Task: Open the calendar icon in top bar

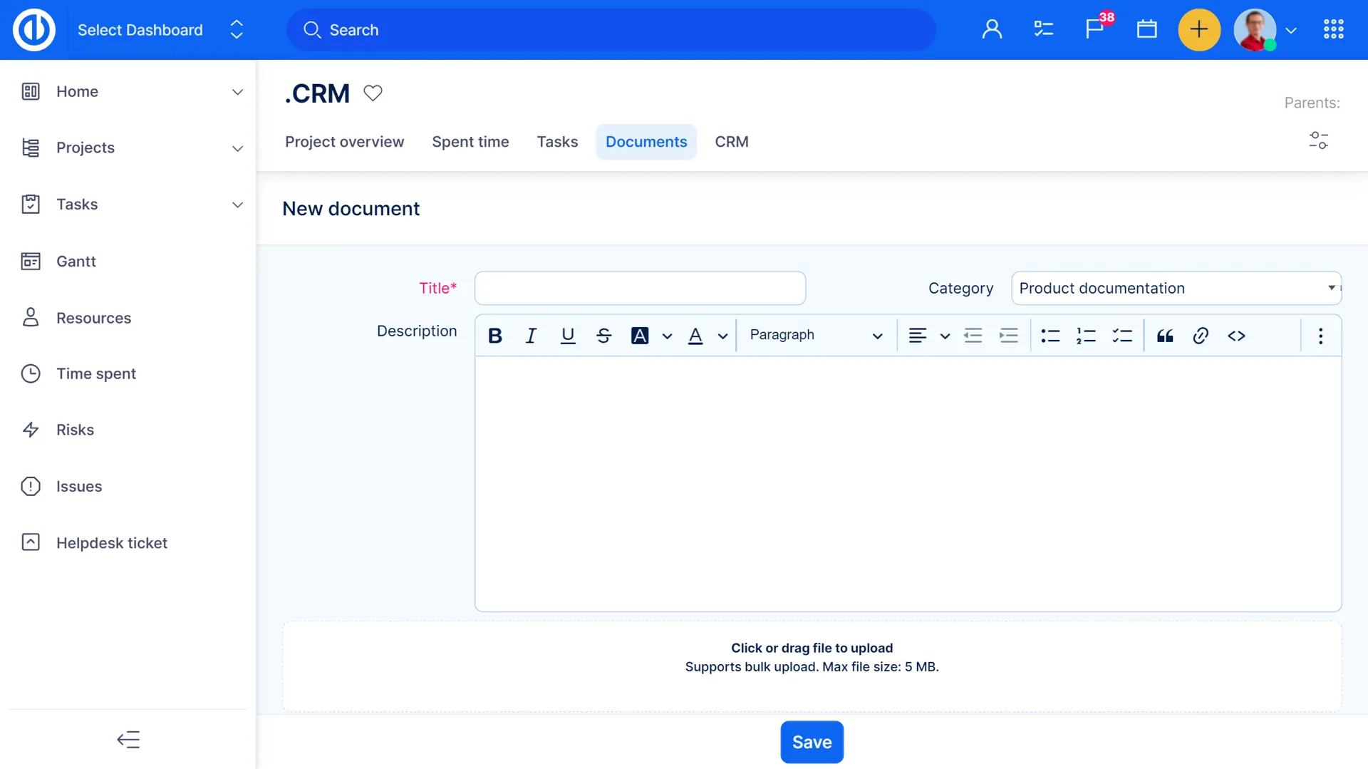Action: tap(1146, 29)
